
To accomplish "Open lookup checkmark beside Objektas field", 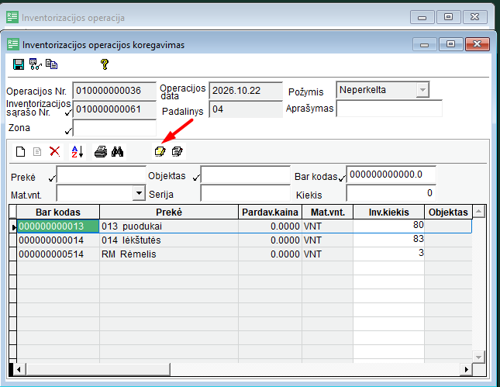I will (196, 178).
